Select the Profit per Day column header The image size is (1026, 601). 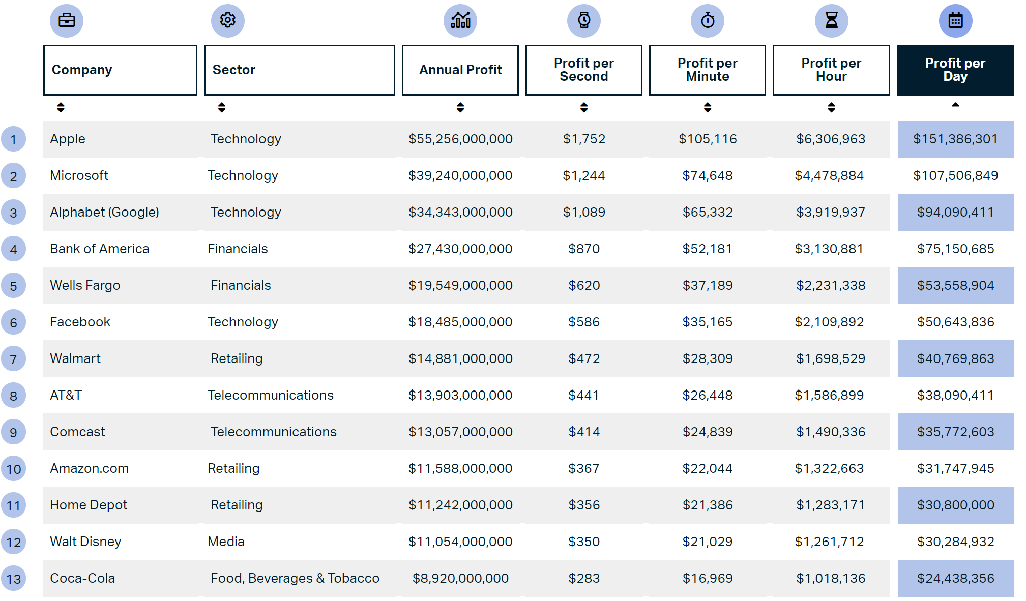point(955,70)
